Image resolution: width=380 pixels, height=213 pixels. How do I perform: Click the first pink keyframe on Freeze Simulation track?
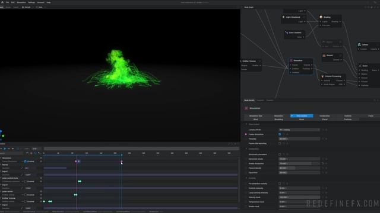click(76, 162)
